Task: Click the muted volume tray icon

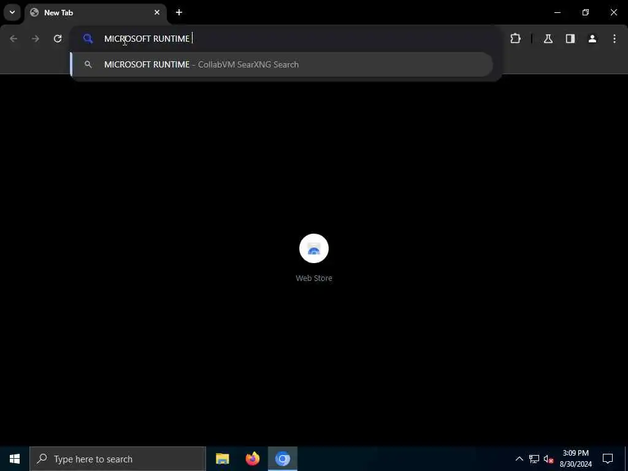Action: click(548, 459)
